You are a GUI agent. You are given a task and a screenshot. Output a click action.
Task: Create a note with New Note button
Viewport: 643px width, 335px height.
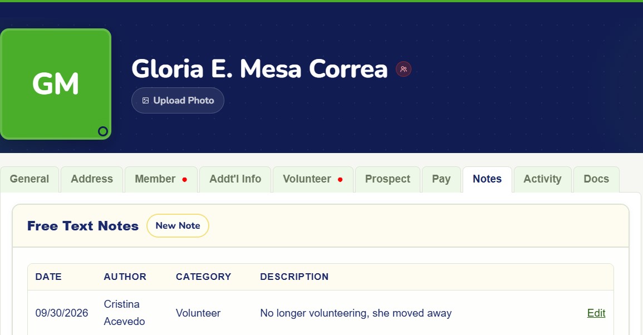tap(178, 225)
